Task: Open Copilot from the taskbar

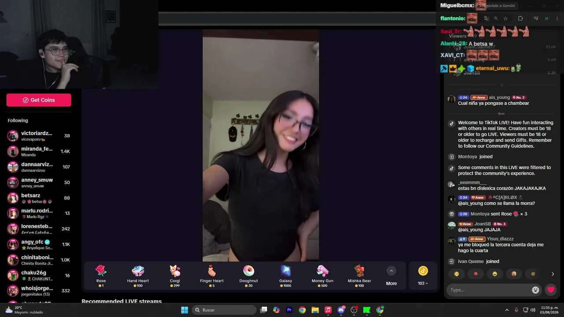Action: coord(276,310)
